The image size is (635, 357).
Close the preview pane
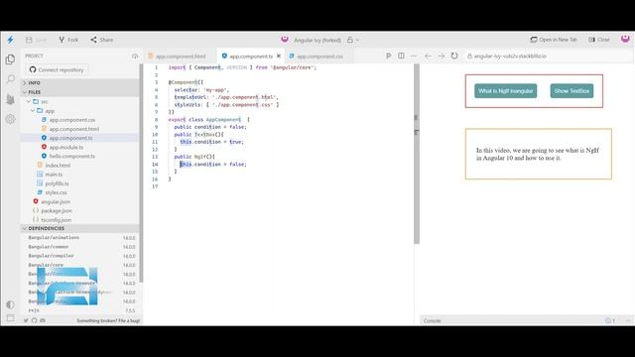click(x=599, y=40)
